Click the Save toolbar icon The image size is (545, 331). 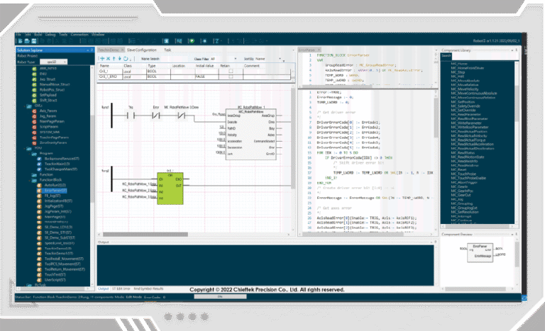coord(34,41)
